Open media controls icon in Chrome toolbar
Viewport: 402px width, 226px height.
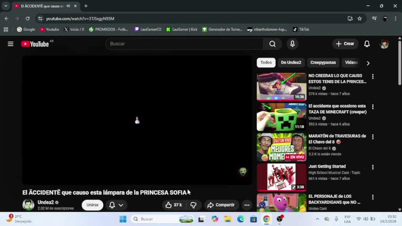(x=374, y=19)
